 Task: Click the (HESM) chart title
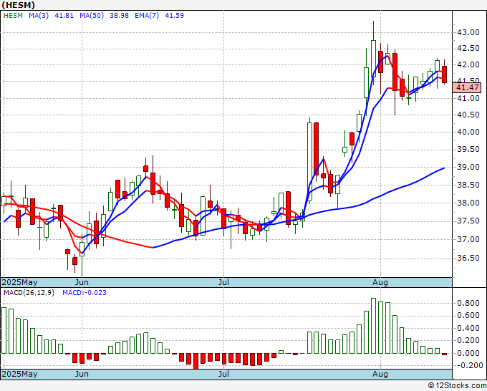[x=18, y=5]
